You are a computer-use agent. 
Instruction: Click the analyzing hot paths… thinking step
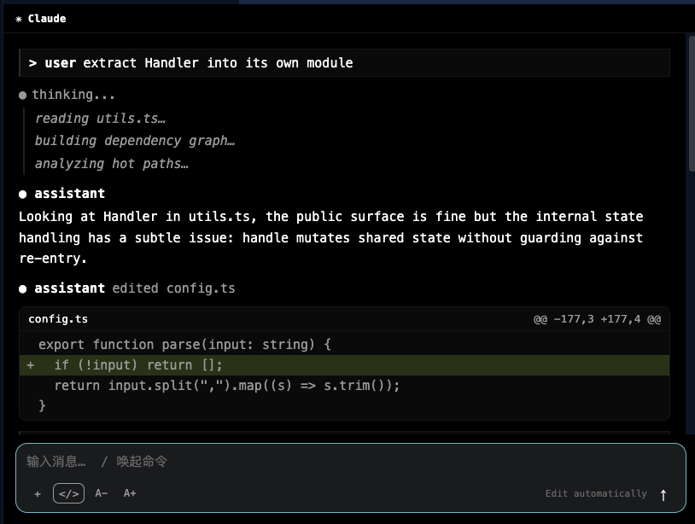point(112,164)
